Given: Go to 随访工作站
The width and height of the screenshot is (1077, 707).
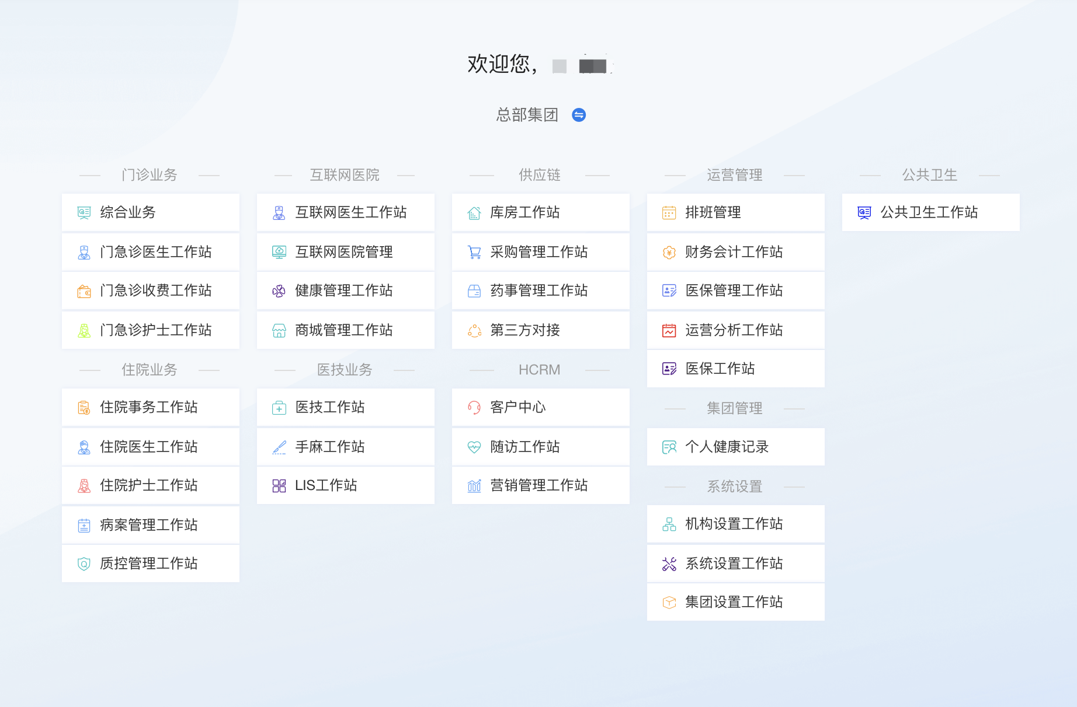Looking at the screenshot, I should pyautogui.click(x=541, y=447).
